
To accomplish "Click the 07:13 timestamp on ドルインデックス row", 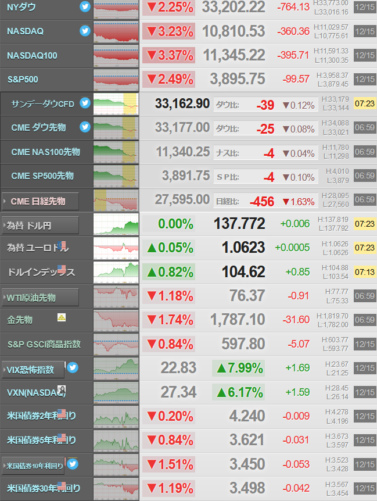I will 365,272.
